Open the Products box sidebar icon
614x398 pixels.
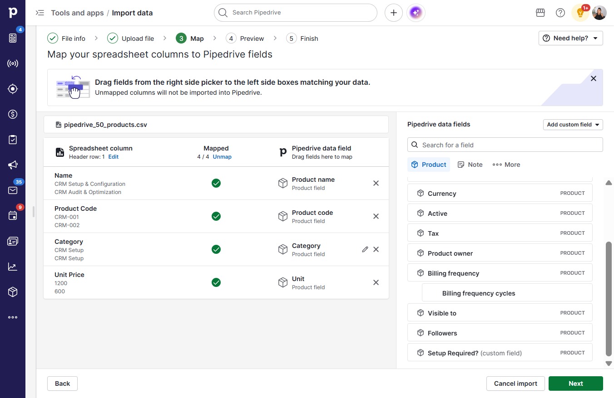[x=13, y=292]
